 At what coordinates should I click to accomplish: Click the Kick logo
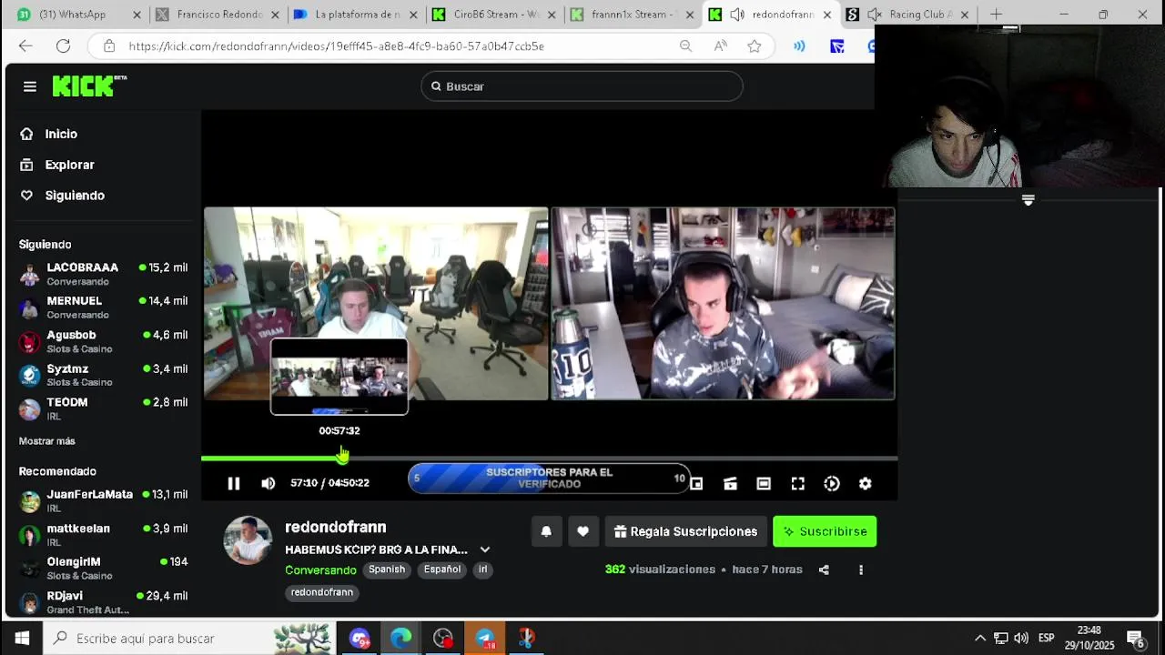click(88, 86)
